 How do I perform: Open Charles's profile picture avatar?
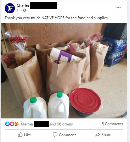tap(10, 8)
